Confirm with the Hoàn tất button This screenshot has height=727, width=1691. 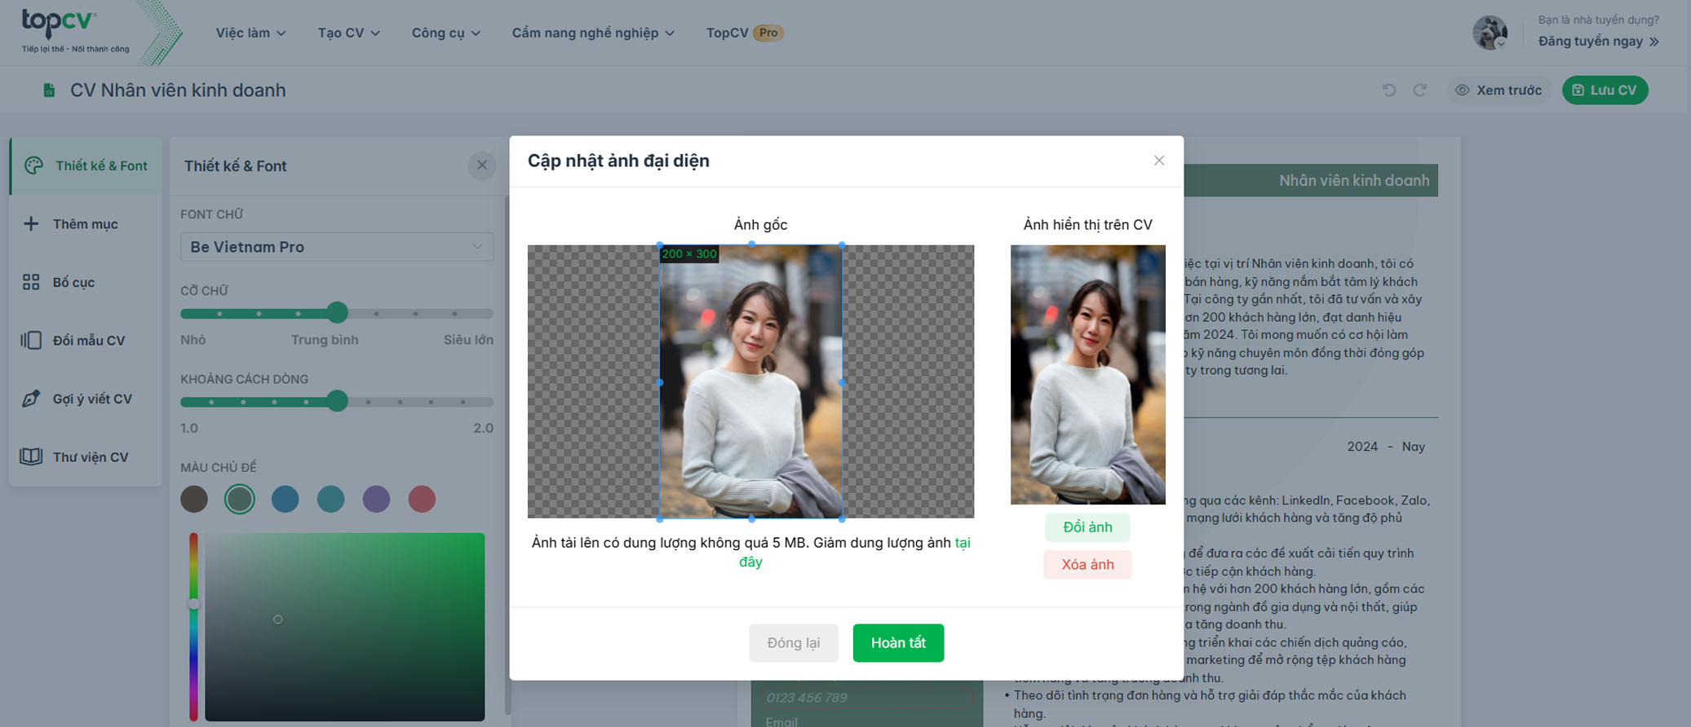(898, 643)
